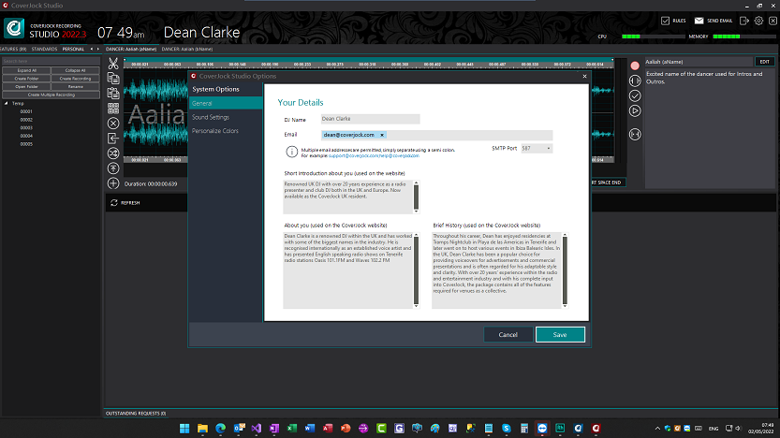Click the circled checkmark approve icon
Image resolution: width=780 pixels, height=438 pixels.
click(635, 95)
